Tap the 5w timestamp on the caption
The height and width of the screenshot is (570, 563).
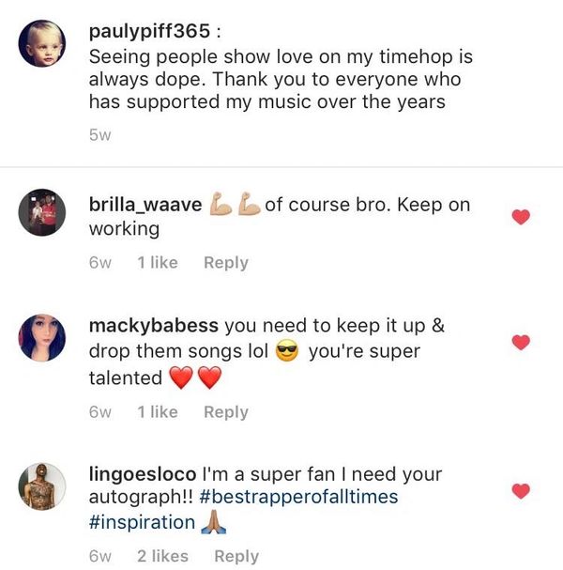click(100, 136)
